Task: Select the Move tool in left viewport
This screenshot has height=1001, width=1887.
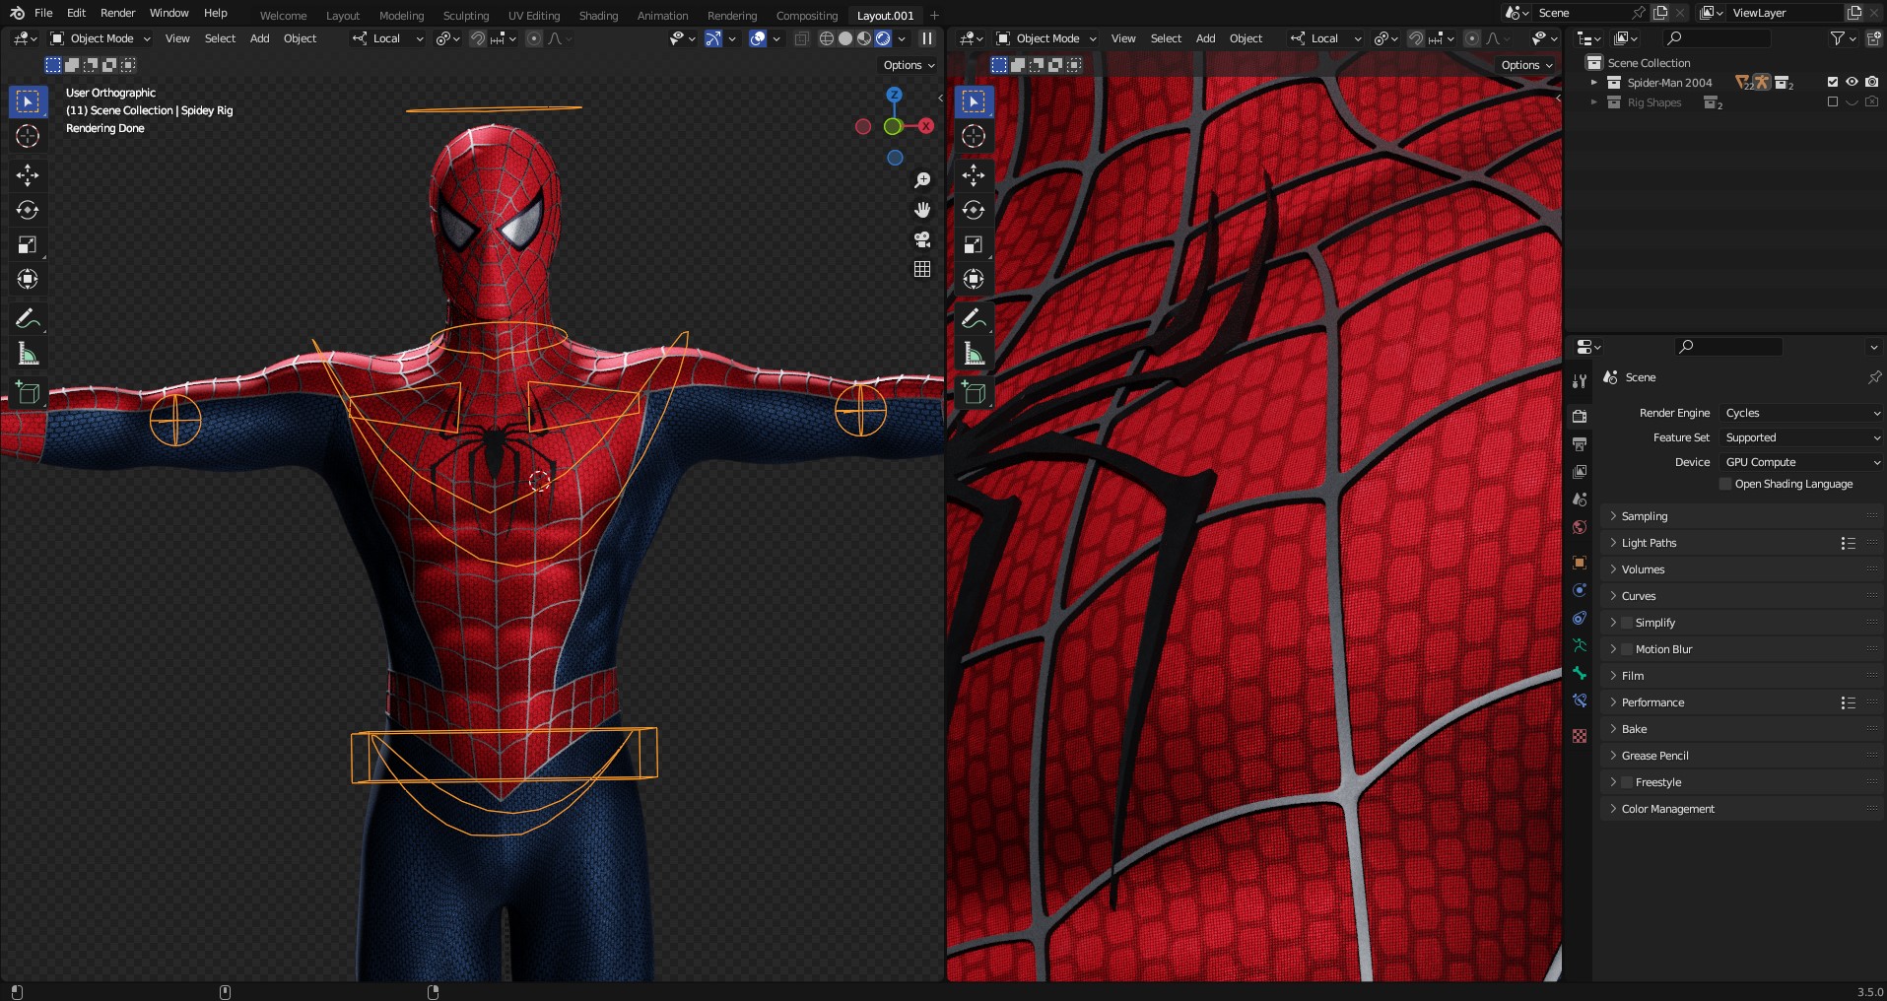Action: point(28,175)
